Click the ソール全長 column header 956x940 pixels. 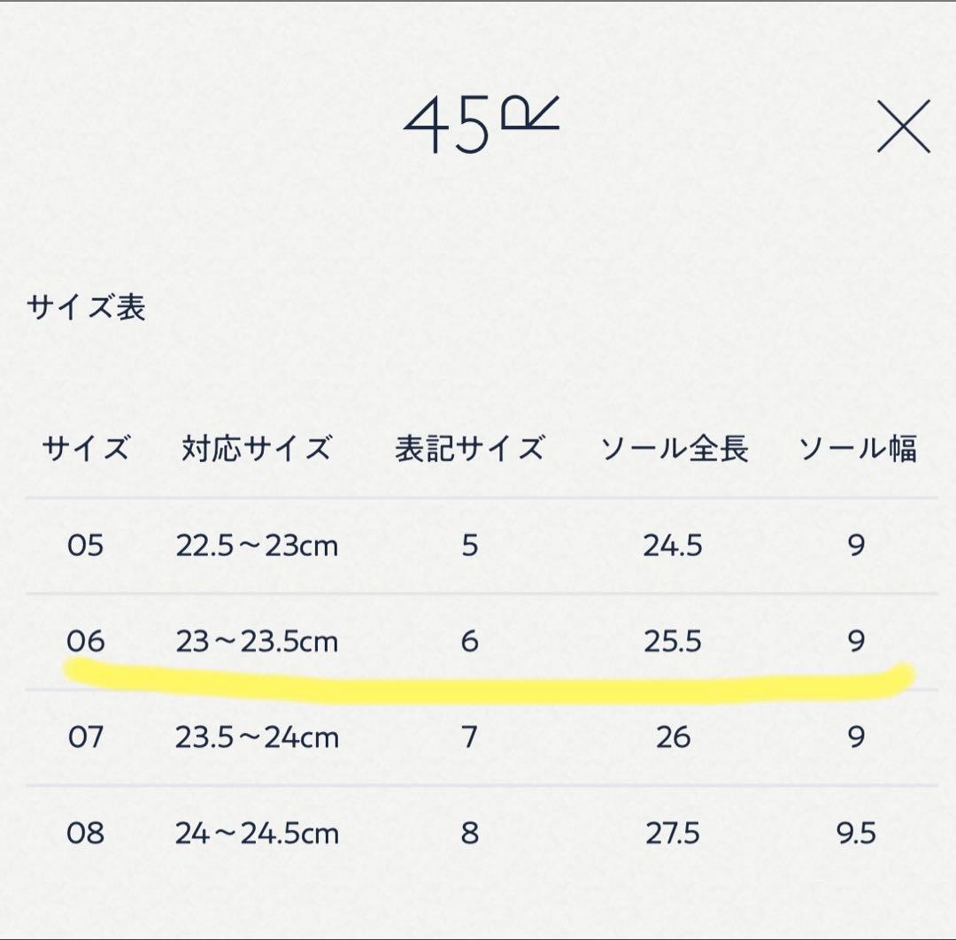tap(674, 449)
